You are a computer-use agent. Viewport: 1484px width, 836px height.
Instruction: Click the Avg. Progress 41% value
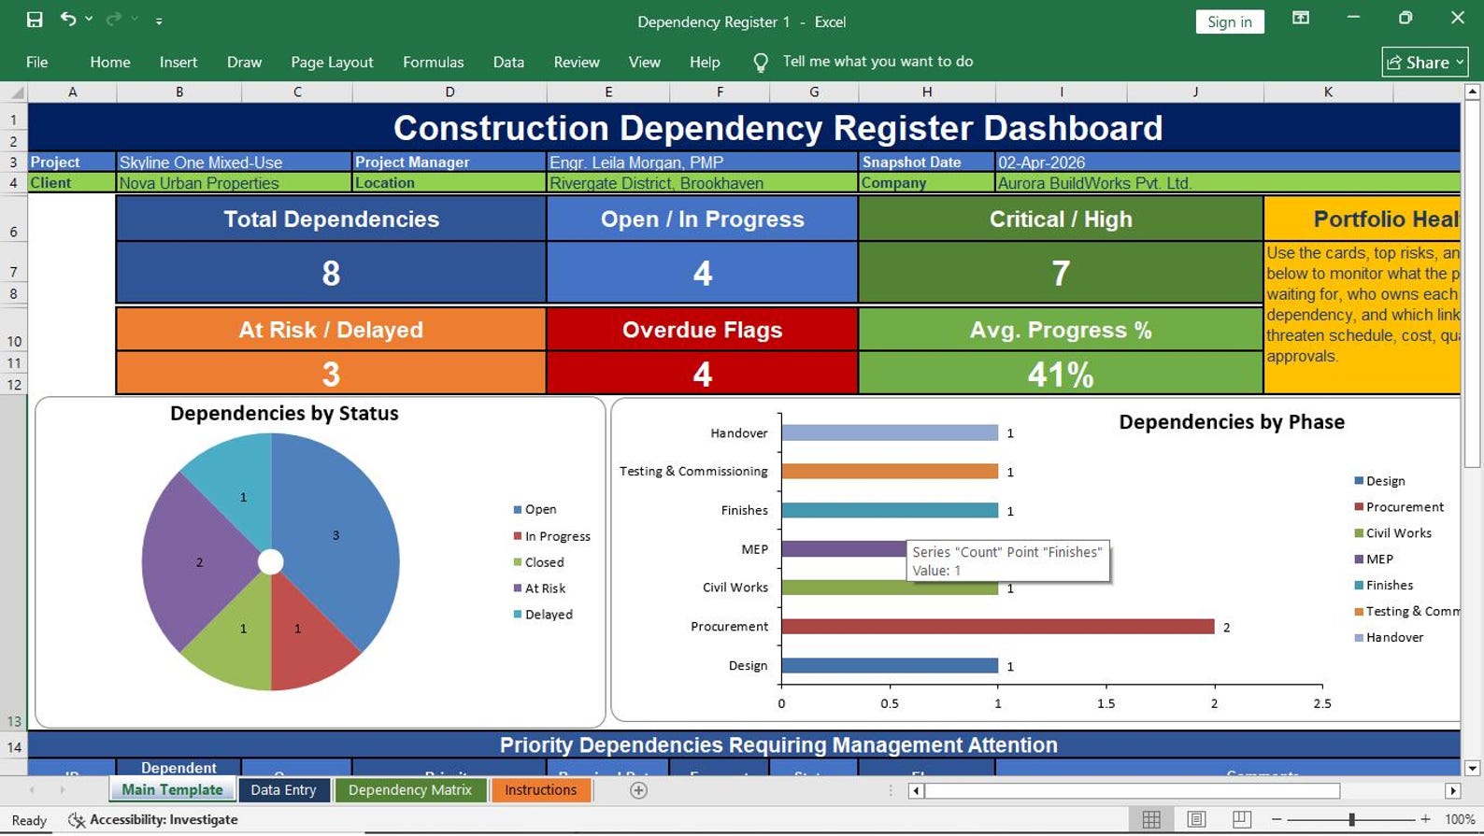(x=1061, y=375)
